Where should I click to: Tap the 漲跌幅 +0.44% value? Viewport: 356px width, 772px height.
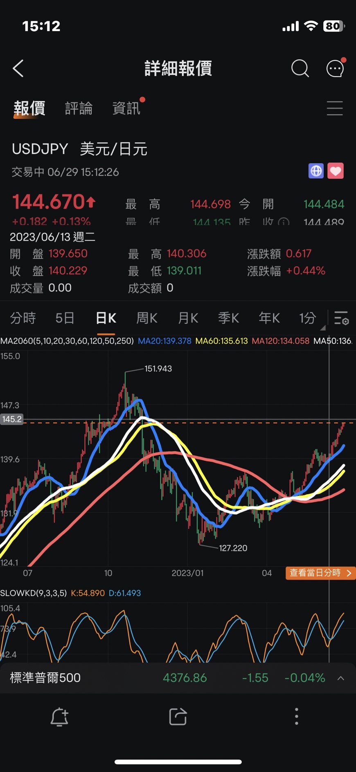[x=306, y=271]
